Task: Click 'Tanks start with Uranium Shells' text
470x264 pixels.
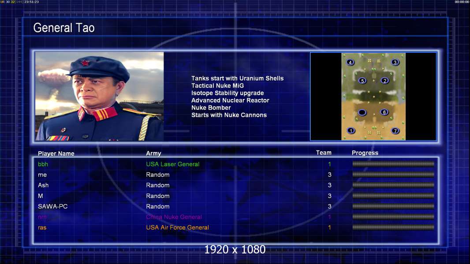Action: point(237,78)
